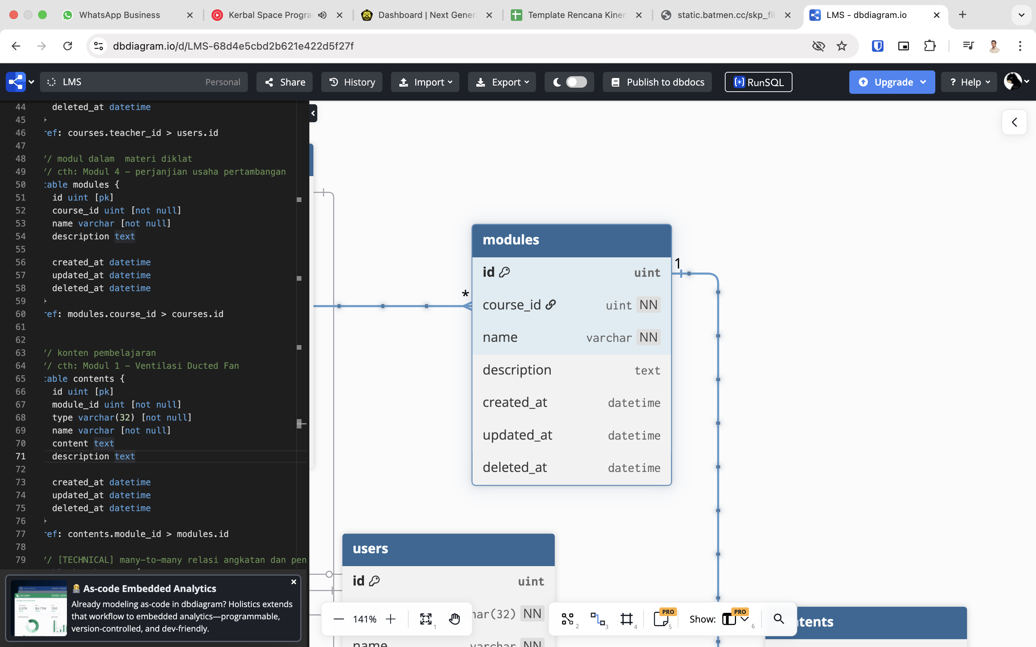The height and width of the screenshot is (647, 1036).
Task: Select the hand pan tool
Action: pos(454,619)
